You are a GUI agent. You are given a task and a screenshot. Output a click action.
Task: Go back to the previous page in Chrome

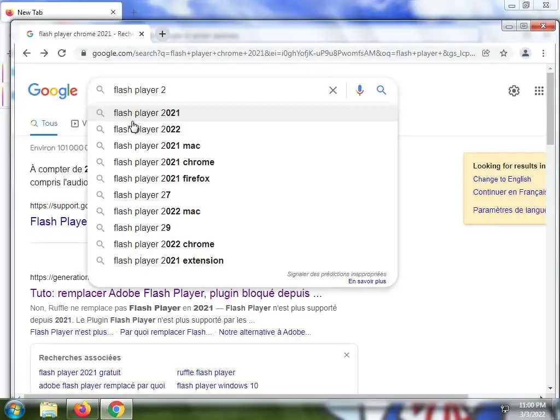pyautogui.click(x=27, y=53)
